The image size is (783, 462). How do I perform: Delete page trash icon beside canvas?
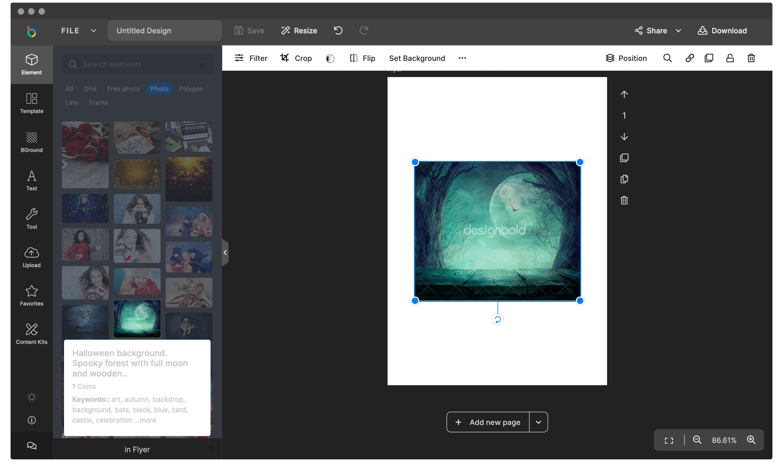[x=624, y=200]
